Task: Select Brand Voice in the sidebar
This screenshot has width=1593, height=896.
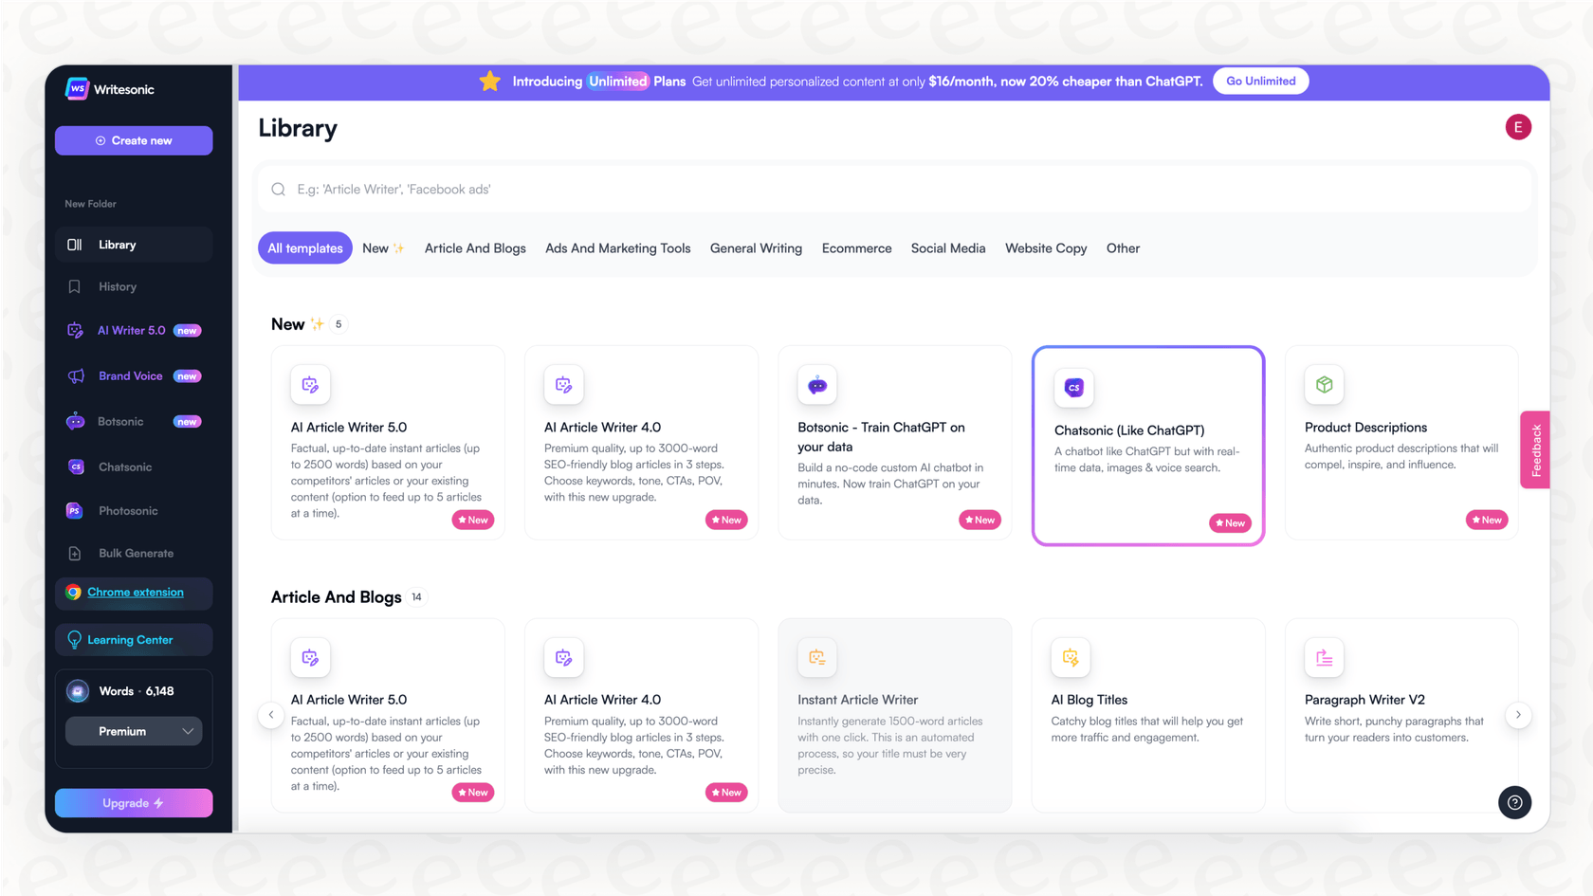Action: [x=129, y=375]
